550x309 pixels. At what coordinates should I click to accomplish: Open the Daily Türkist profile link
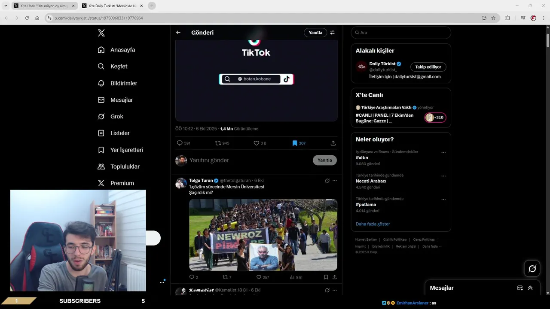pos(382,64)
